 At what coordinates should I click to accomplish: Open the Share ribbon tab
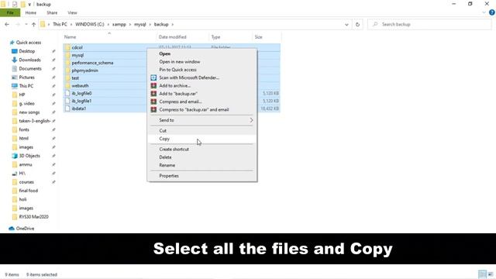[x=52, y=12]
